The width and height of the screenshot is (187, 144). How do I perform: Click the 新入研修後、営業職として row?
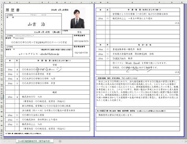tap(54, 106)
